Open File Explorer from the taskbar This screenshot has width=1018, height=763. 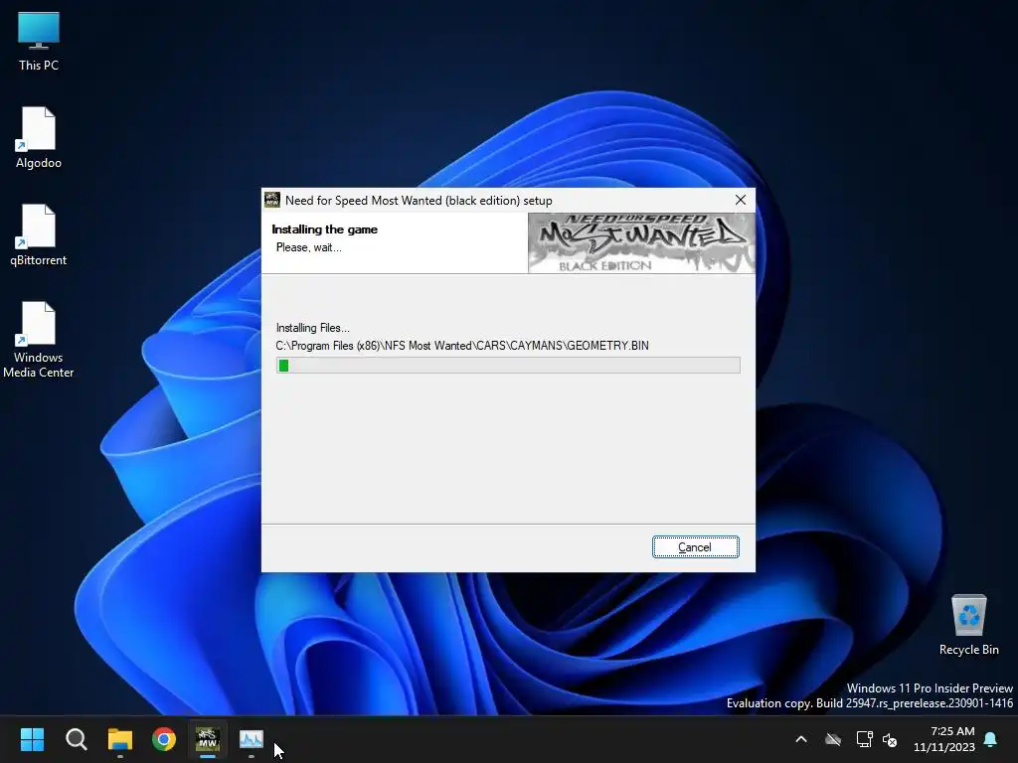120,739
